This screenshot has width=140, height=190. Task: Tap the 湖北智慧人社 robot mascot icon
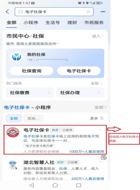click(x=13, y=165)
